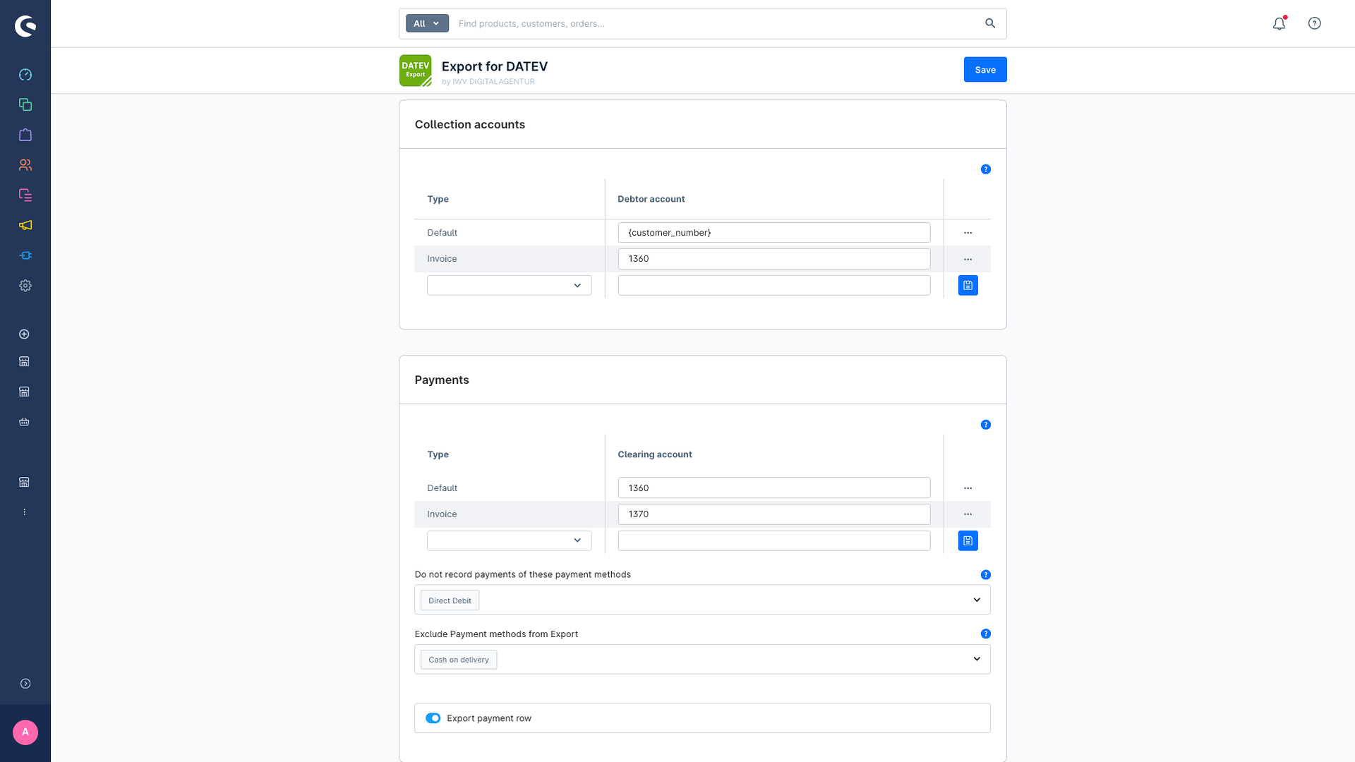Screen dimensions: 1355x762
Task: Open user avatar A menu
Action: (x=25, y=732)
